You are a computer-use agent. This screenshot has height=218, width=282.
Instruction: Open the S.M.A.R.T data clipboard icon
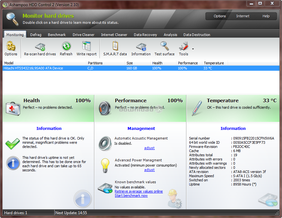(x=115, y=46)
